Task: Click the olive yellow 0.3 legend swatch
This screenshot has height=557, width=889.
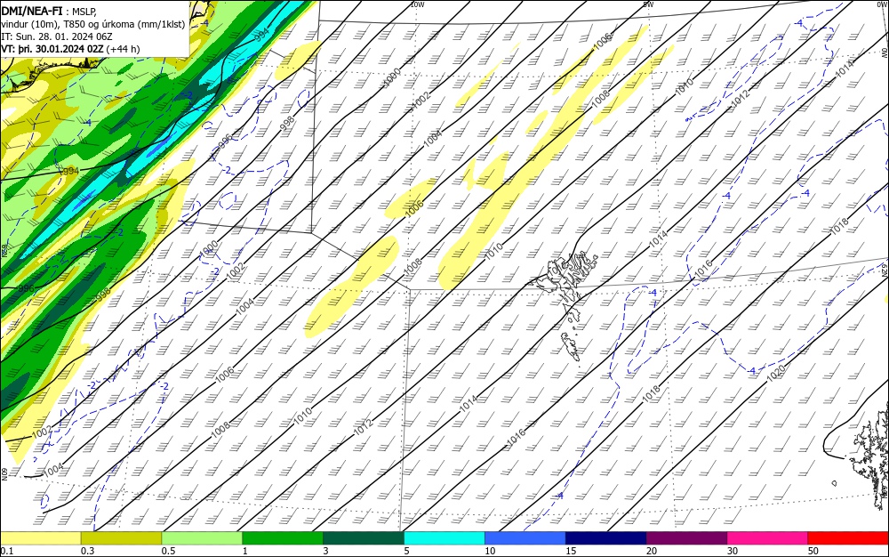Action: coord(121,538)
